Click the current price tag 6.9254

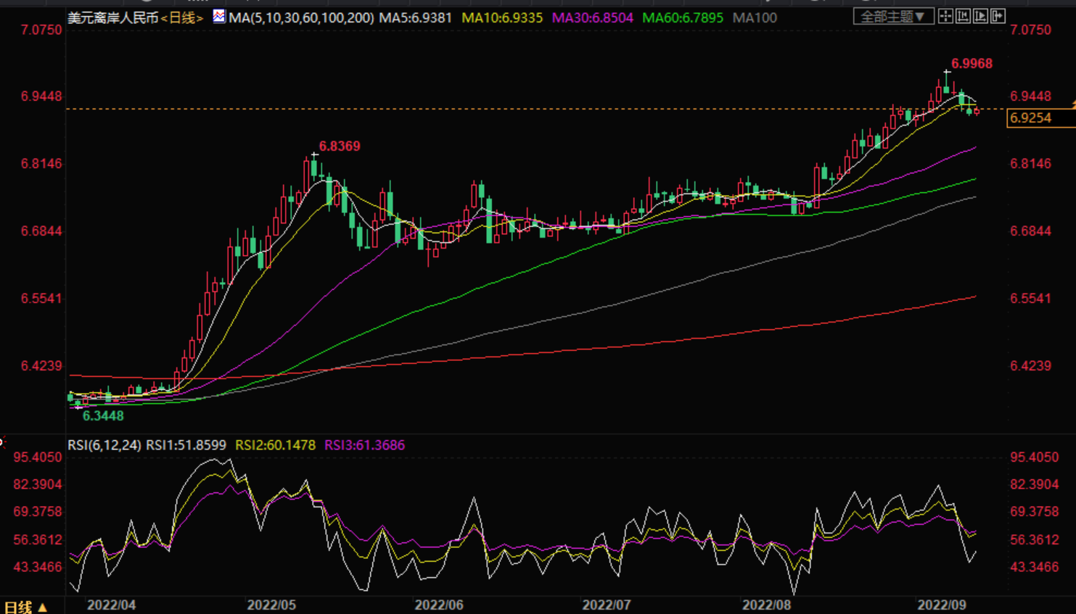pyautogui.click(x=1032, y=117)
